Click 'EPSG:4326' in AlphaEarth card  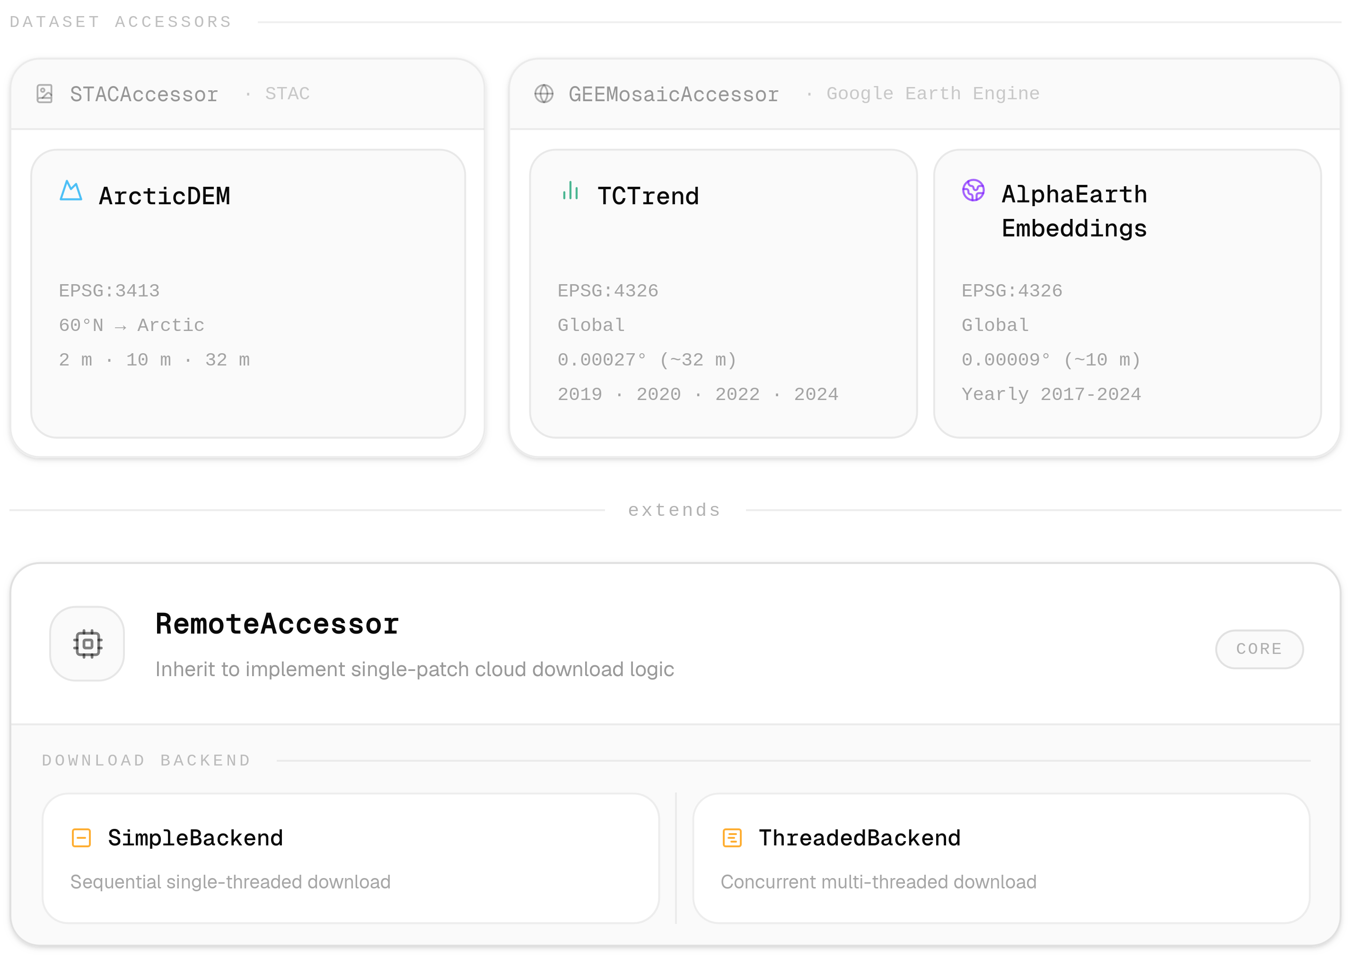click(x=1012, y=291)
